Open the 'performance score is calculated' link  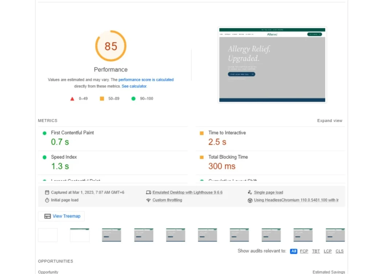pyautogui.click(x=146, y=80)
